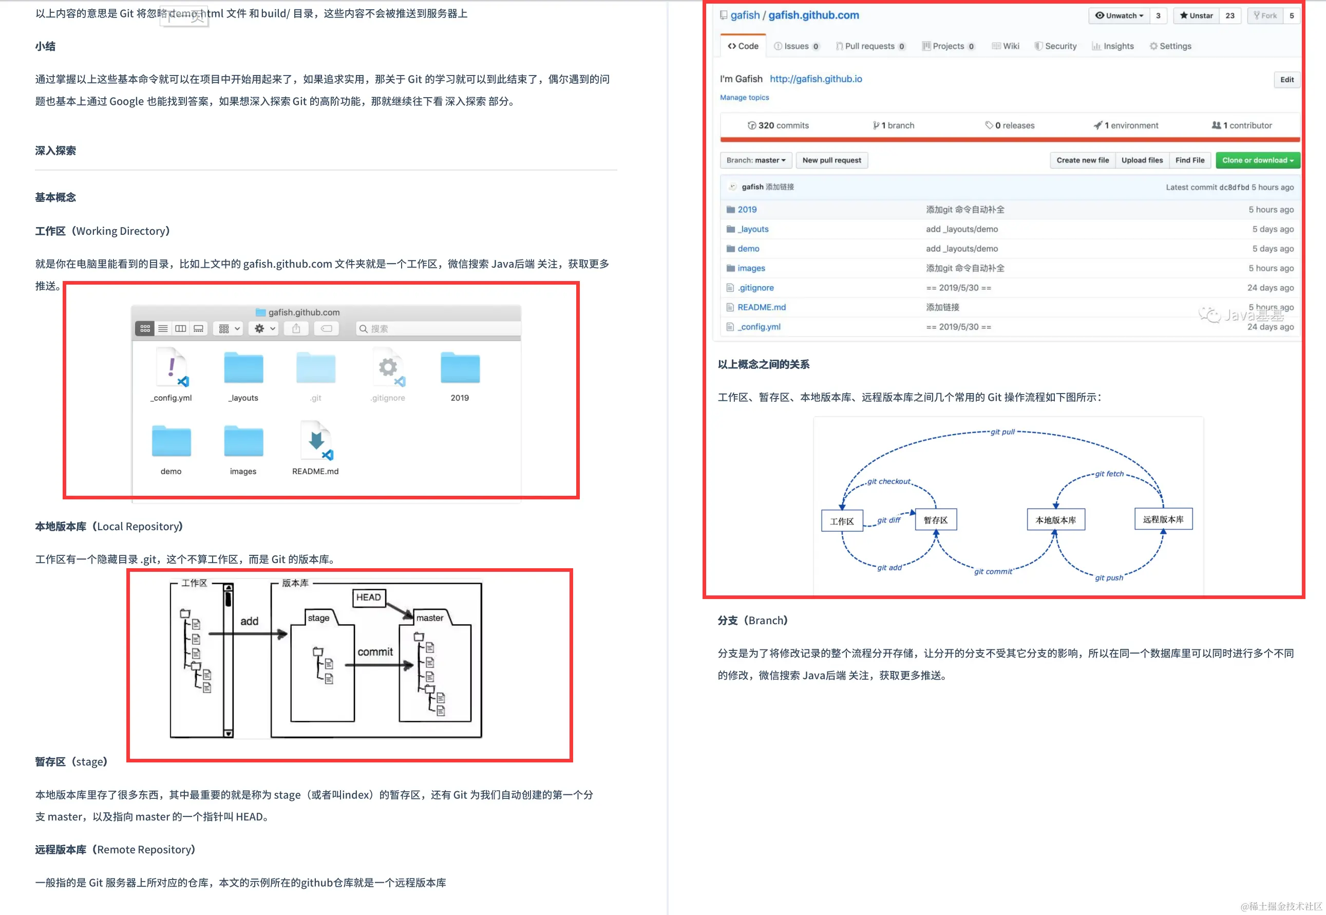This screenshot has width=1326, height=915.
Task: Click the Finder tags icon
Action: pos(326,328)
